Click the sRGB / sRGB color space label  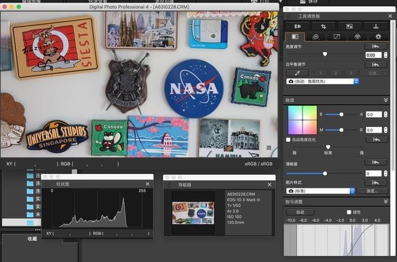click(259, 164)
